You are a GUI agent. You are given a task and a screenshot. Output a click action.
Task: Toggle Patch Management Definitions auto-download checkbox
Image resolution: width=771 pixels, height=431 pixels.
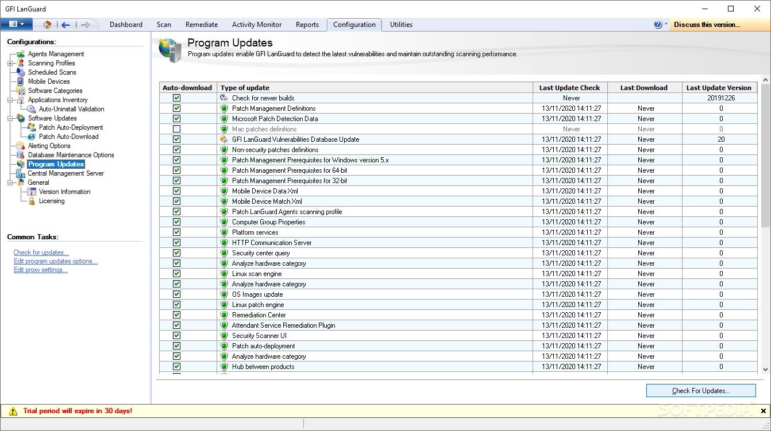[x=176, y=108]
